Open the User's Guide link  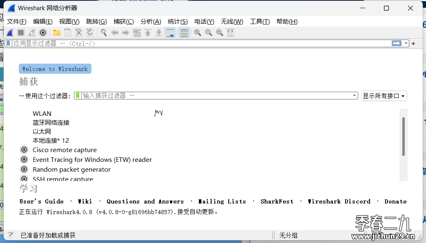pos(41,201)
